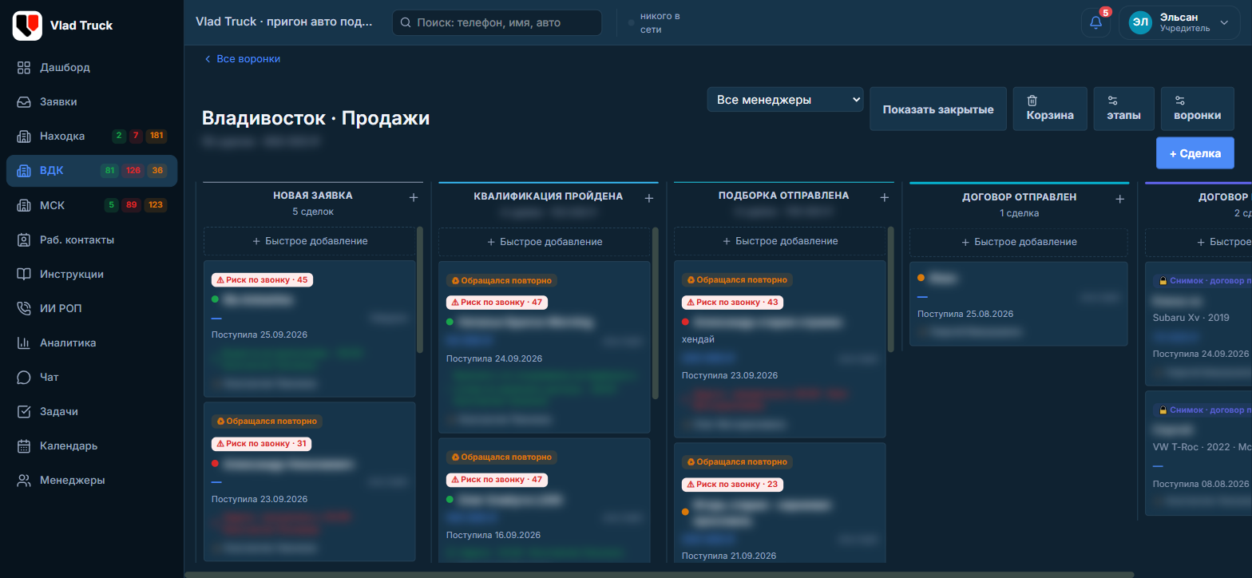Click the magnifier icon in search box

[406, 23]
